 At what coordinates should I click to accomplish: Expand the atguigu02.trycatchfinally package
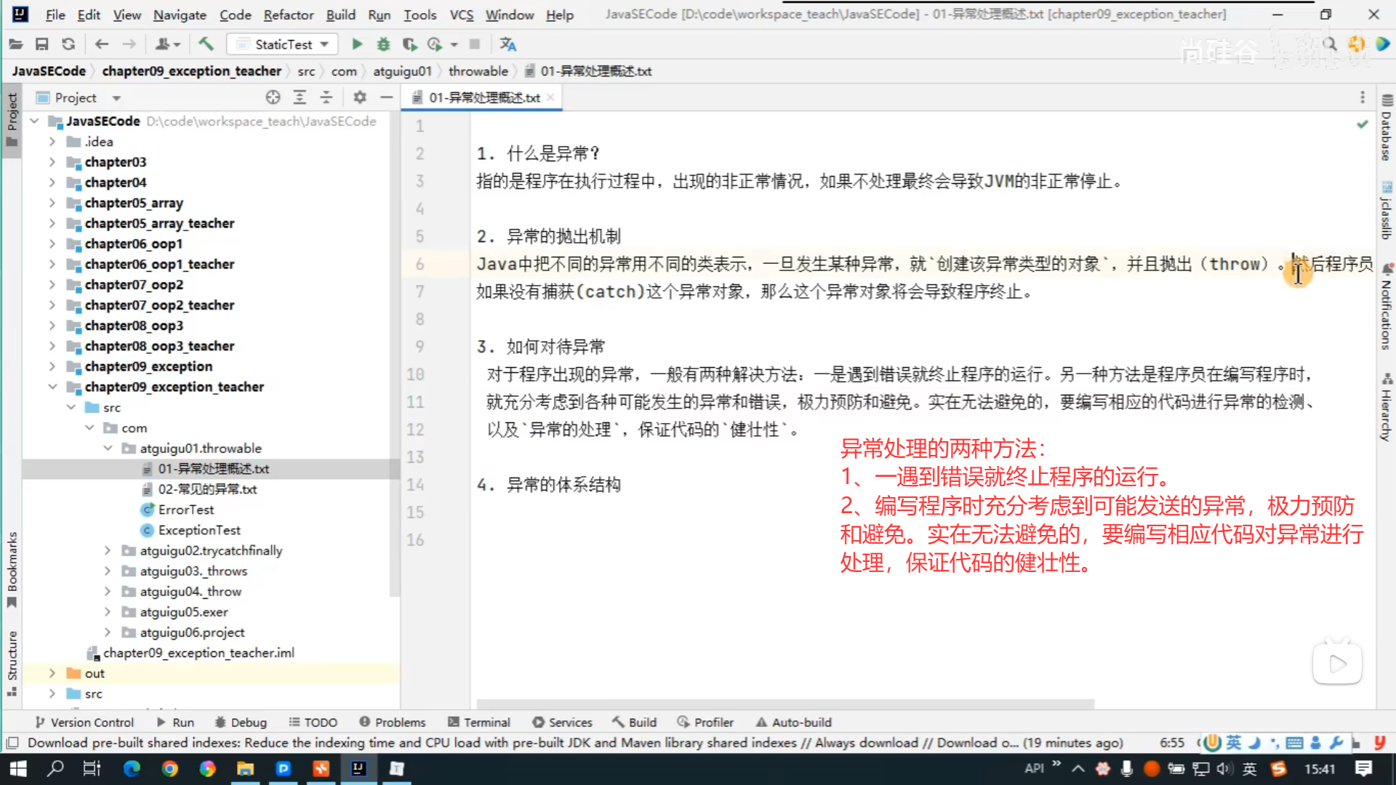point(108,551)
